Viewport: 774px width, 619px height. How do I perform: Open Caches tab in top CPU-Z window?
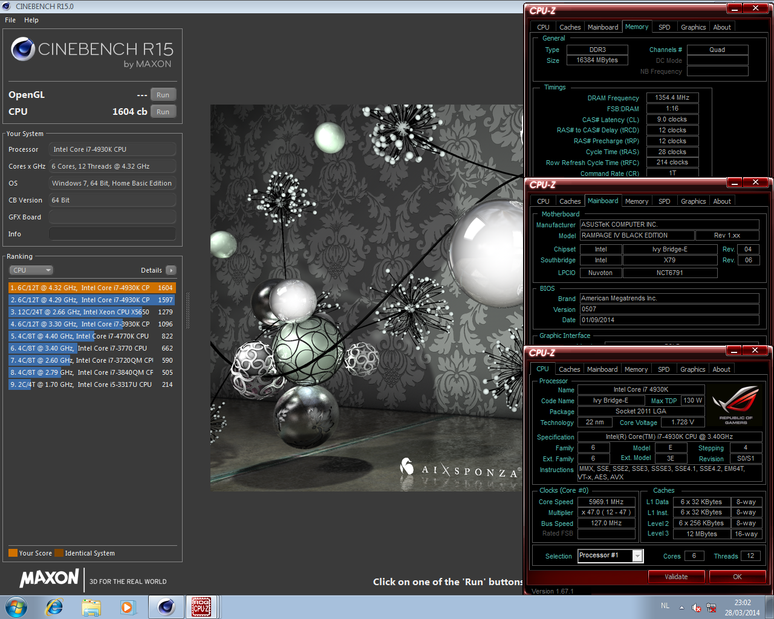coord(570,27)
